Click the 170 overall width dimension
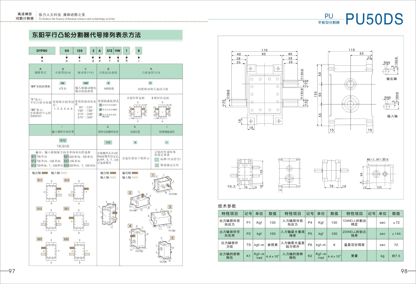Screen dimensions: 416x284 point(264,50)
